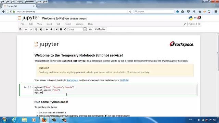Open the Firefox History menu

pyautogui.click(x=20, y=2)
